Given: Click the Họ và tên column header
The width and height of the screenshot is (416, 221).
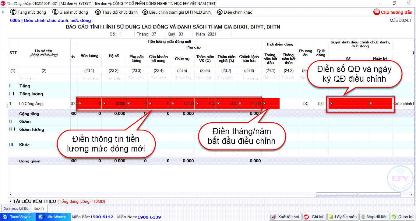Looking at the screenshot, I should coord(44,53).
